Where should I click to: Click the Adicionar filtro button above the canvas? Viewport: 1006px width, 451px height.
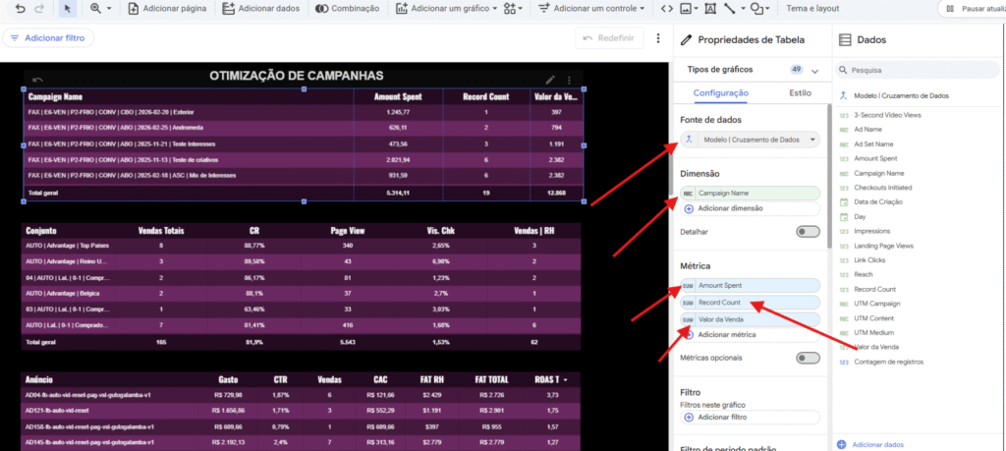[x=48, y=38]
